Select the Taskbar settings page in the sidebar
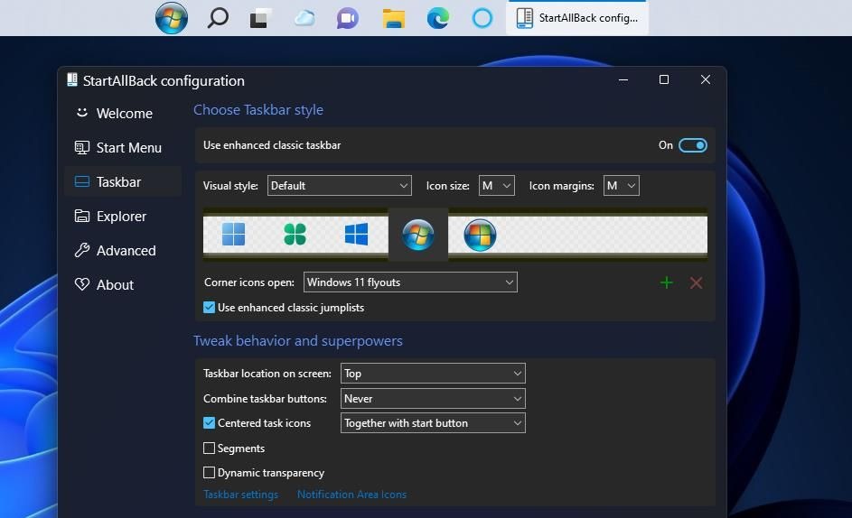This screenshot has height=518, width=852. 123,181
